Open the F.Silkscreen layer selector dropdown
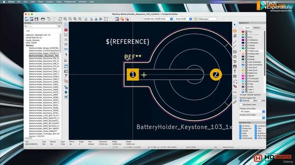This screenshot has height=165, width=295. click(219, 19)
